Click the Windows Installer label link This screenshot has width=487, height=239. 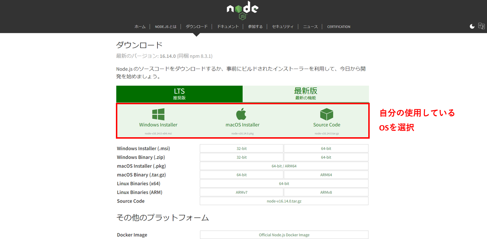pos(158,125)
